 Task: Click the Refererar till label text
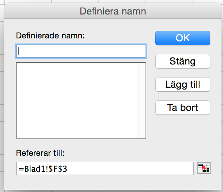(40, 153)
